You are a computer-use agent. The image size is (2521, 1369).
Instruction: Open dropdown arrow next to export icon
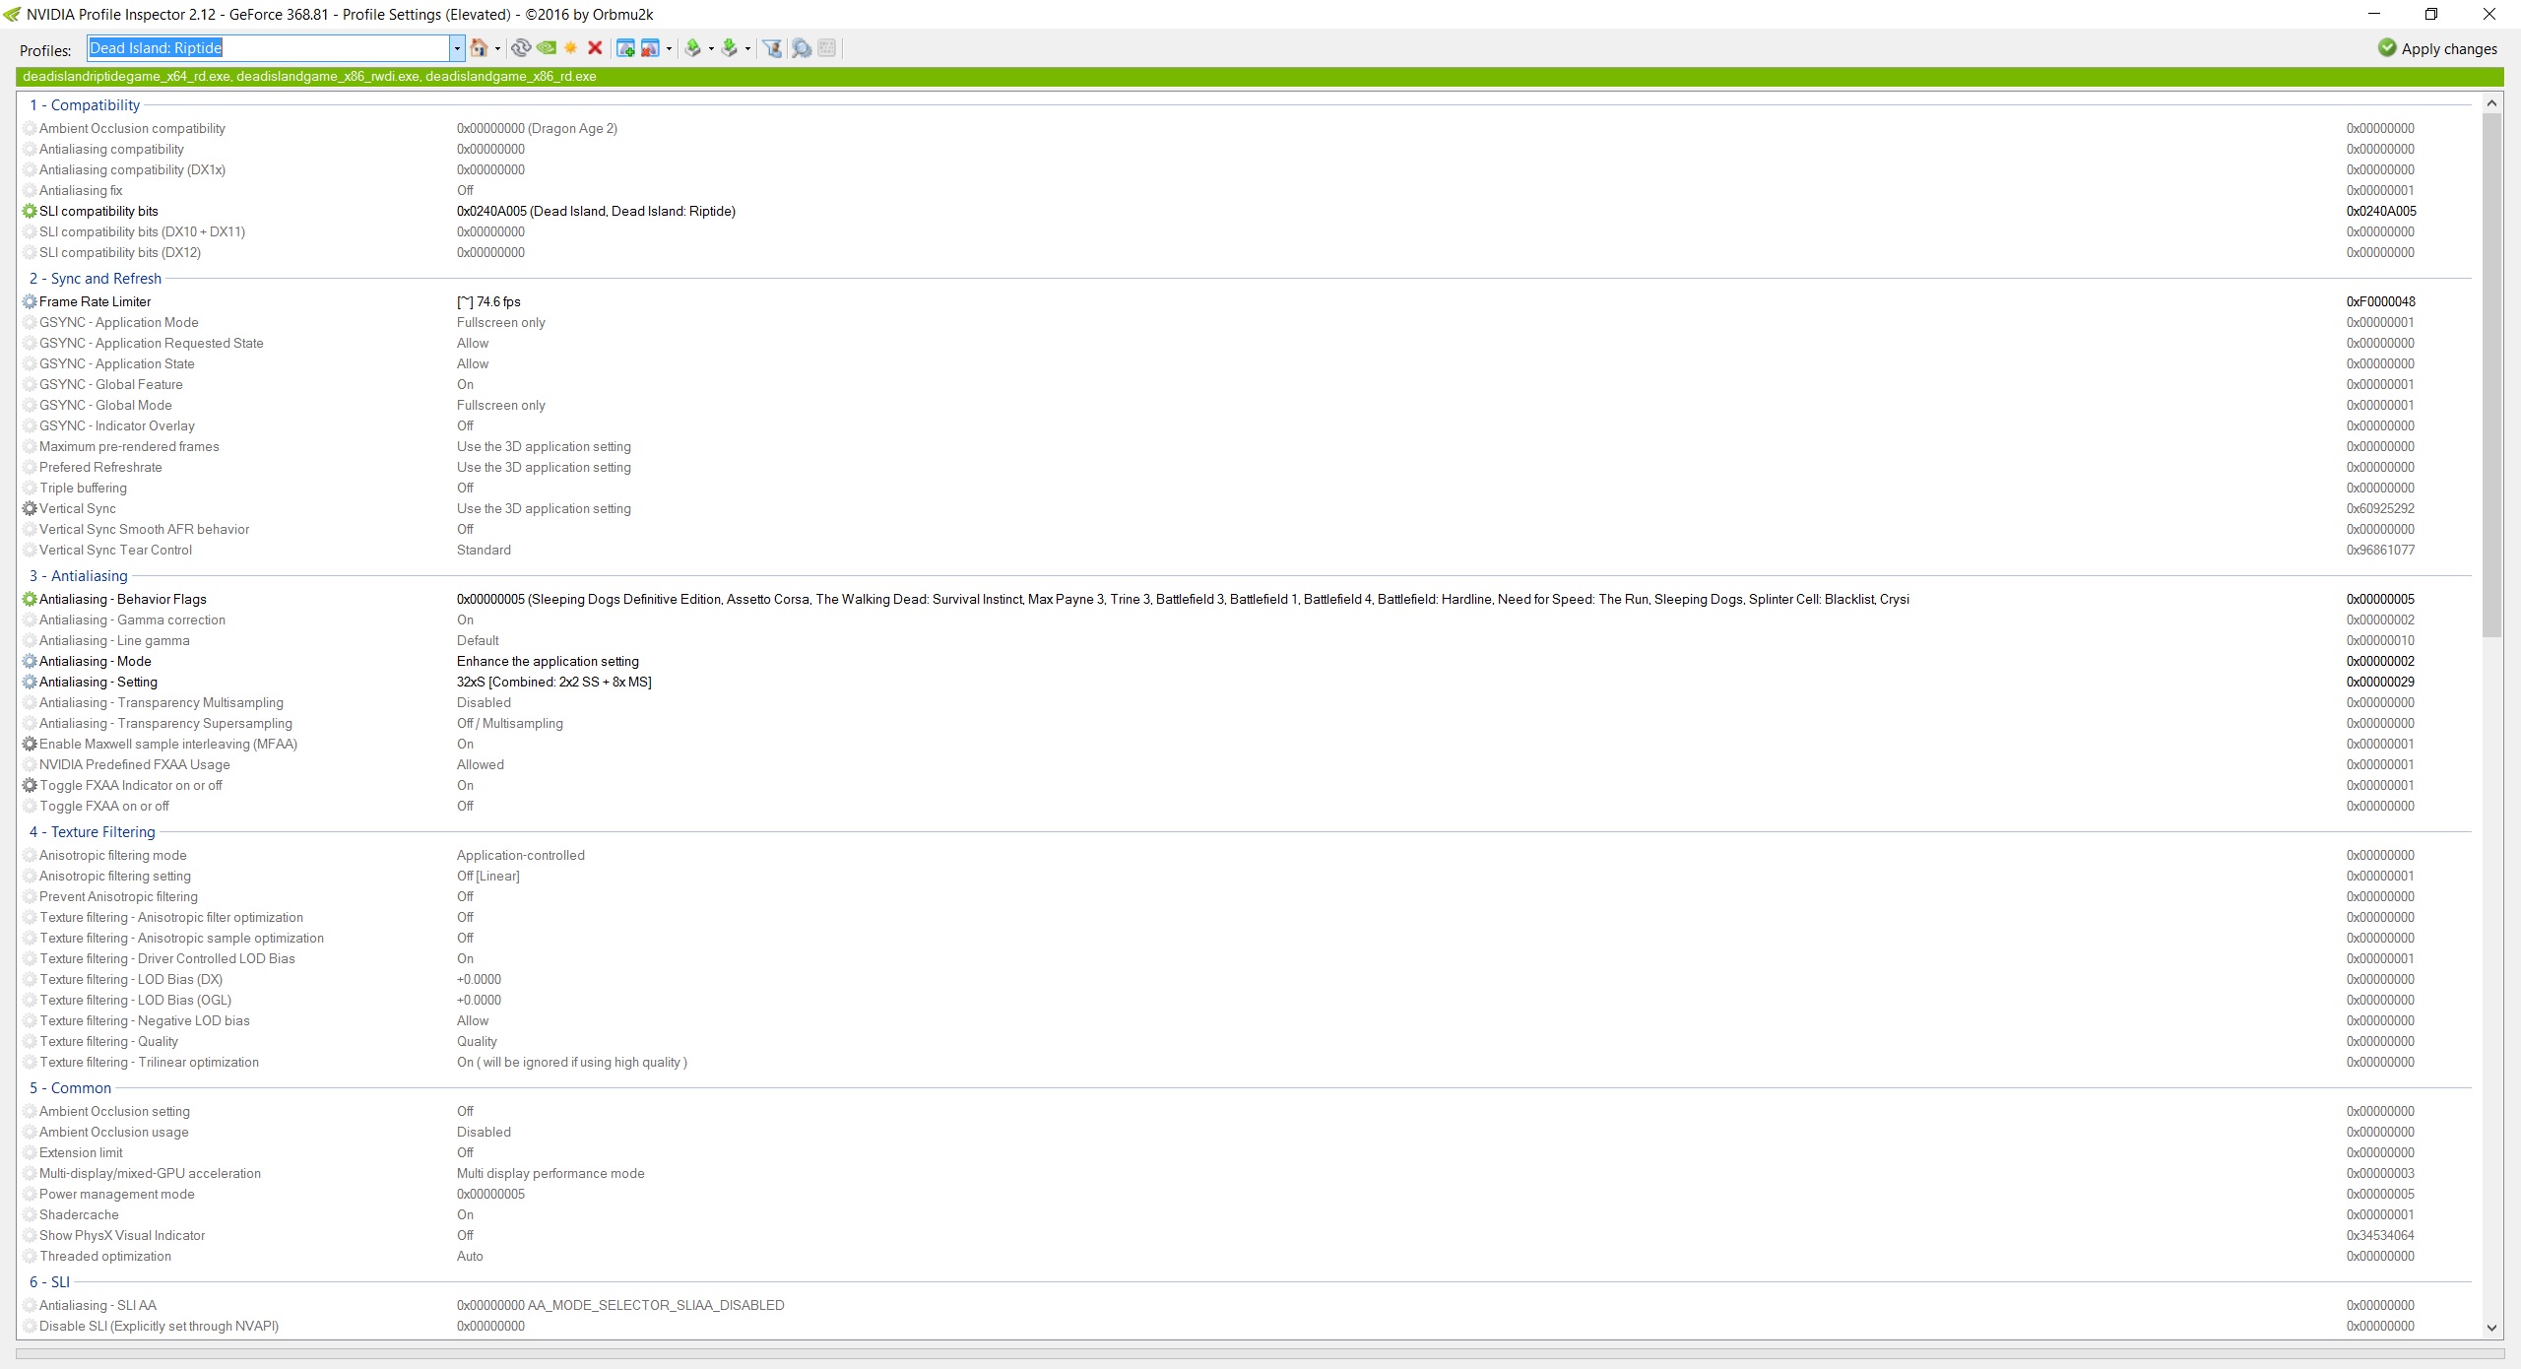point(711,48)
